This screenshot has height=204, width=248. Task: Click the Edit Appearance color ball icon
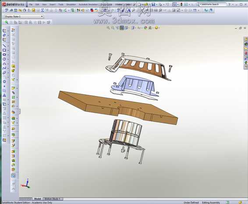point(145,28)
